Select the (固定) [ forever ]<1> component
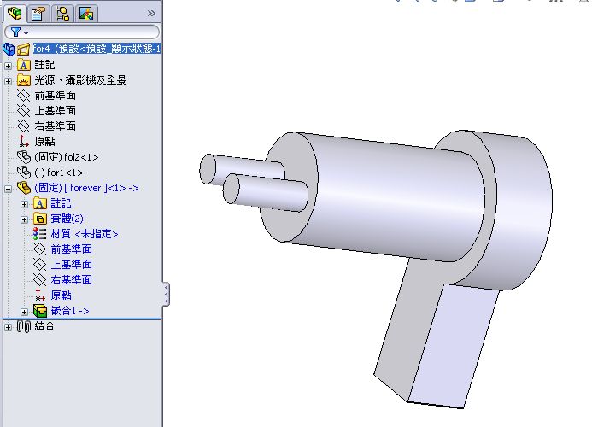This screenshot has height=427, width=592. point(86,188)
